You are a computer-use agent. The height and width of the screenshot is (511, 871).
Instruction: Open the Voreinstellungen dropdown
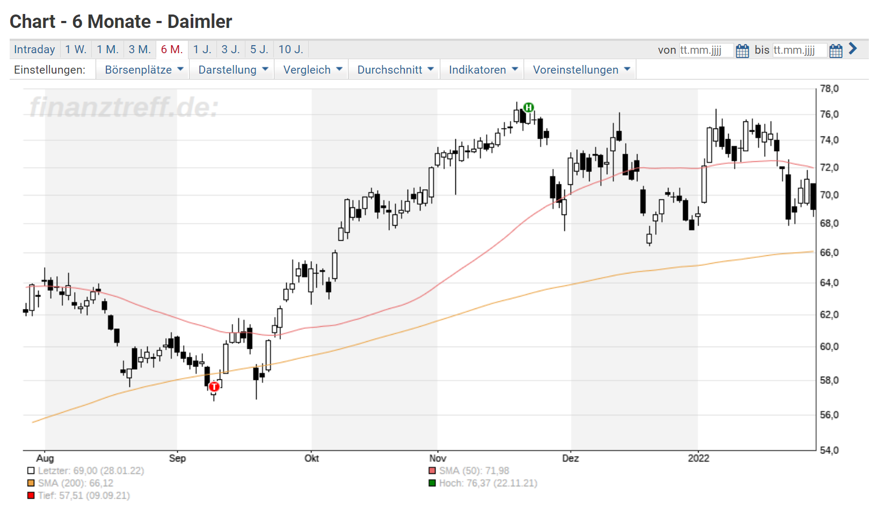[580, 70]
